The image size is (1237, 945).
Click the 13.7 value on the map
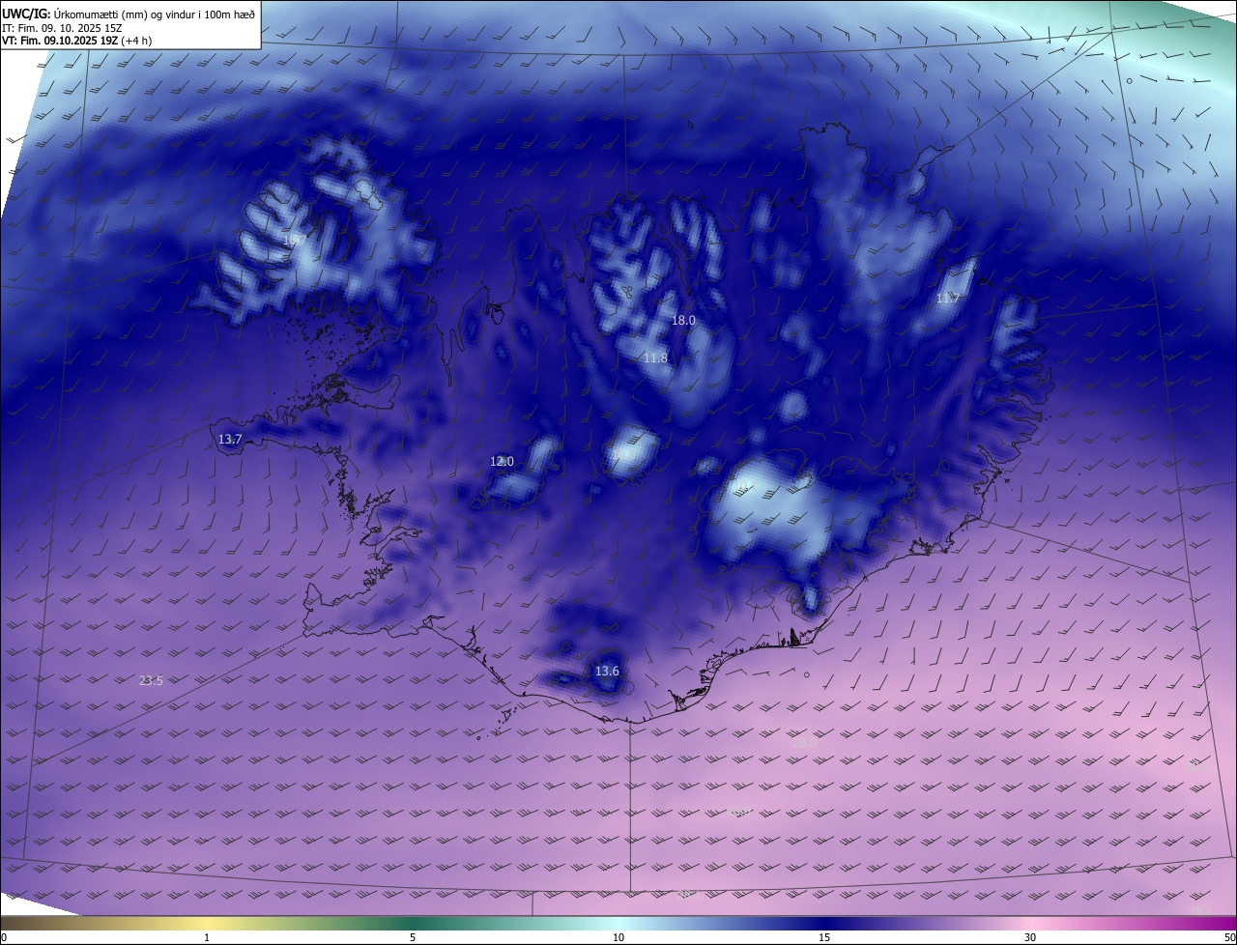coord(230,439)
